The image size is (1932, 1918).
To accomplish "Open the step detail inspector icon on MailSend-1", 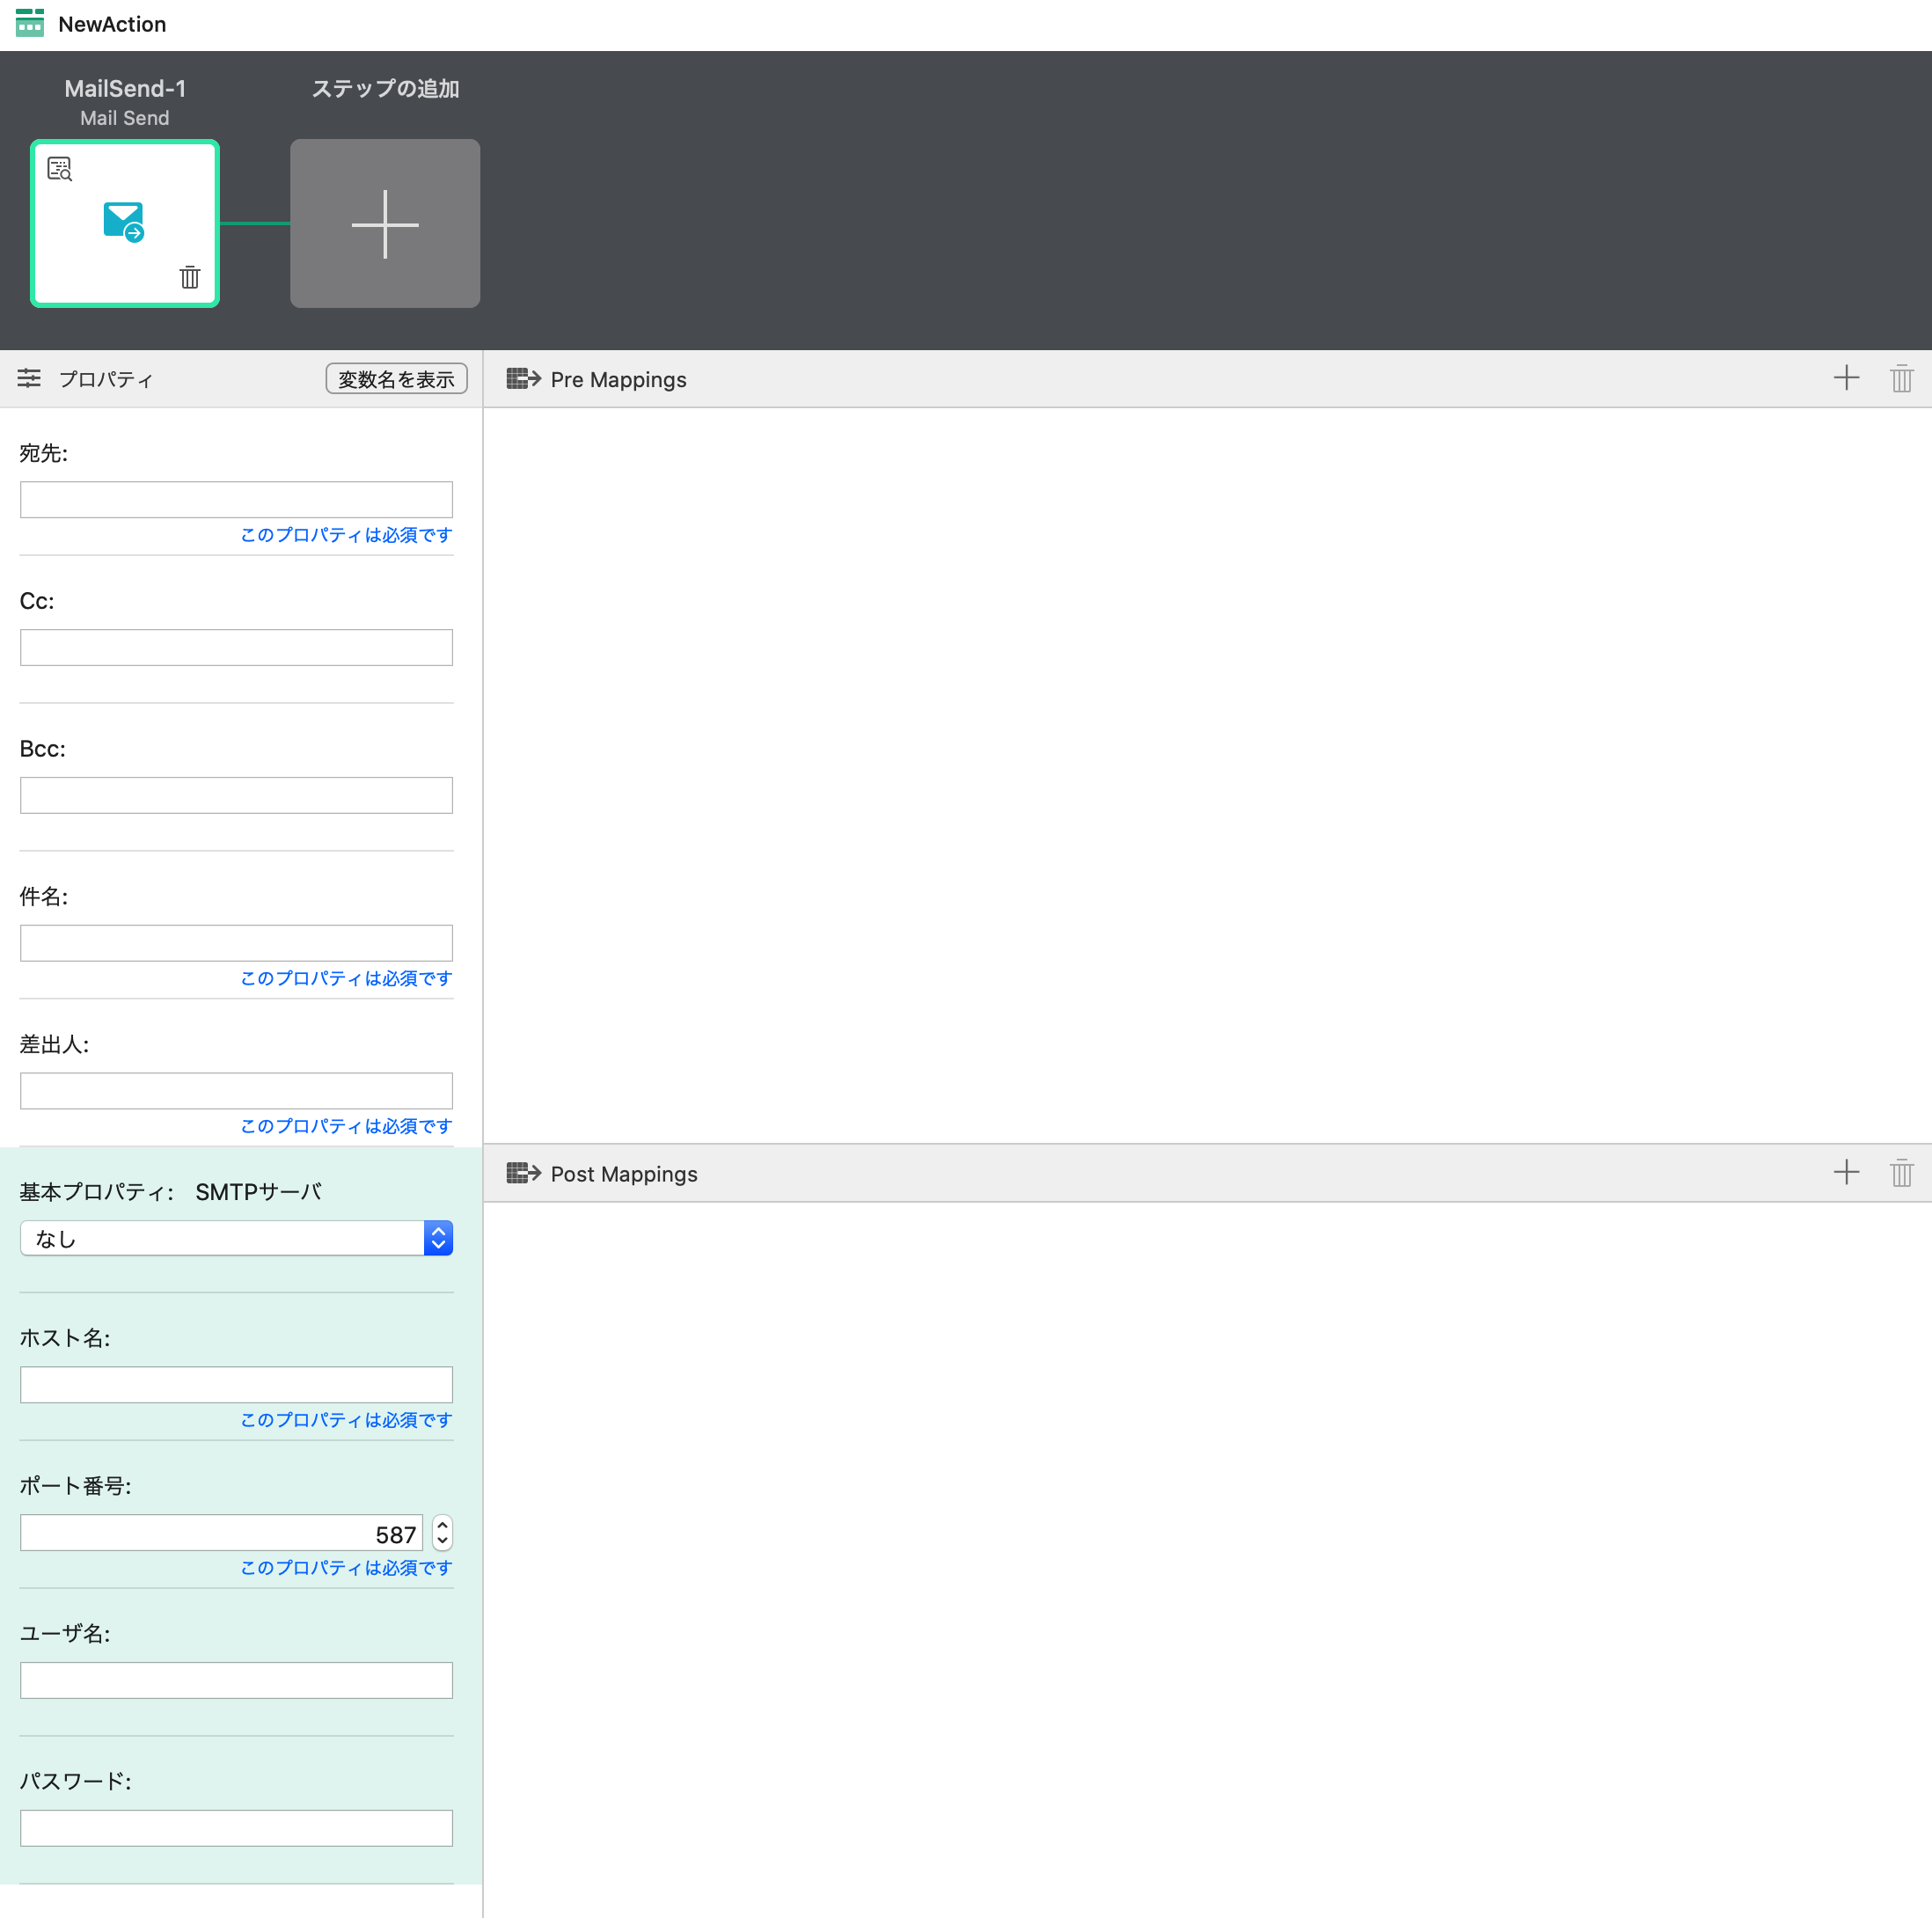I will (x=60, y=169).
